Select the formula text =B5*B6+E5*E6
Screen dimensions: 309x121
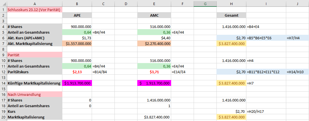pyautogui.click(x=260, y=38)
